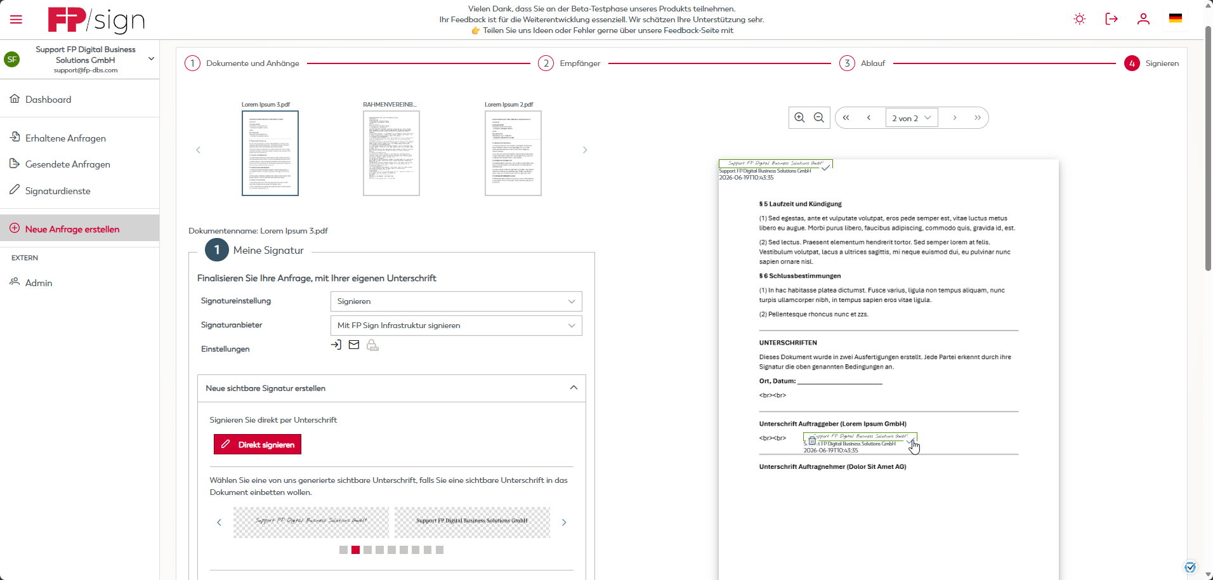This screenshot has height=580, width=1213.
Task: Select the last signature carousel dot
Action: (x=440, y=550)
